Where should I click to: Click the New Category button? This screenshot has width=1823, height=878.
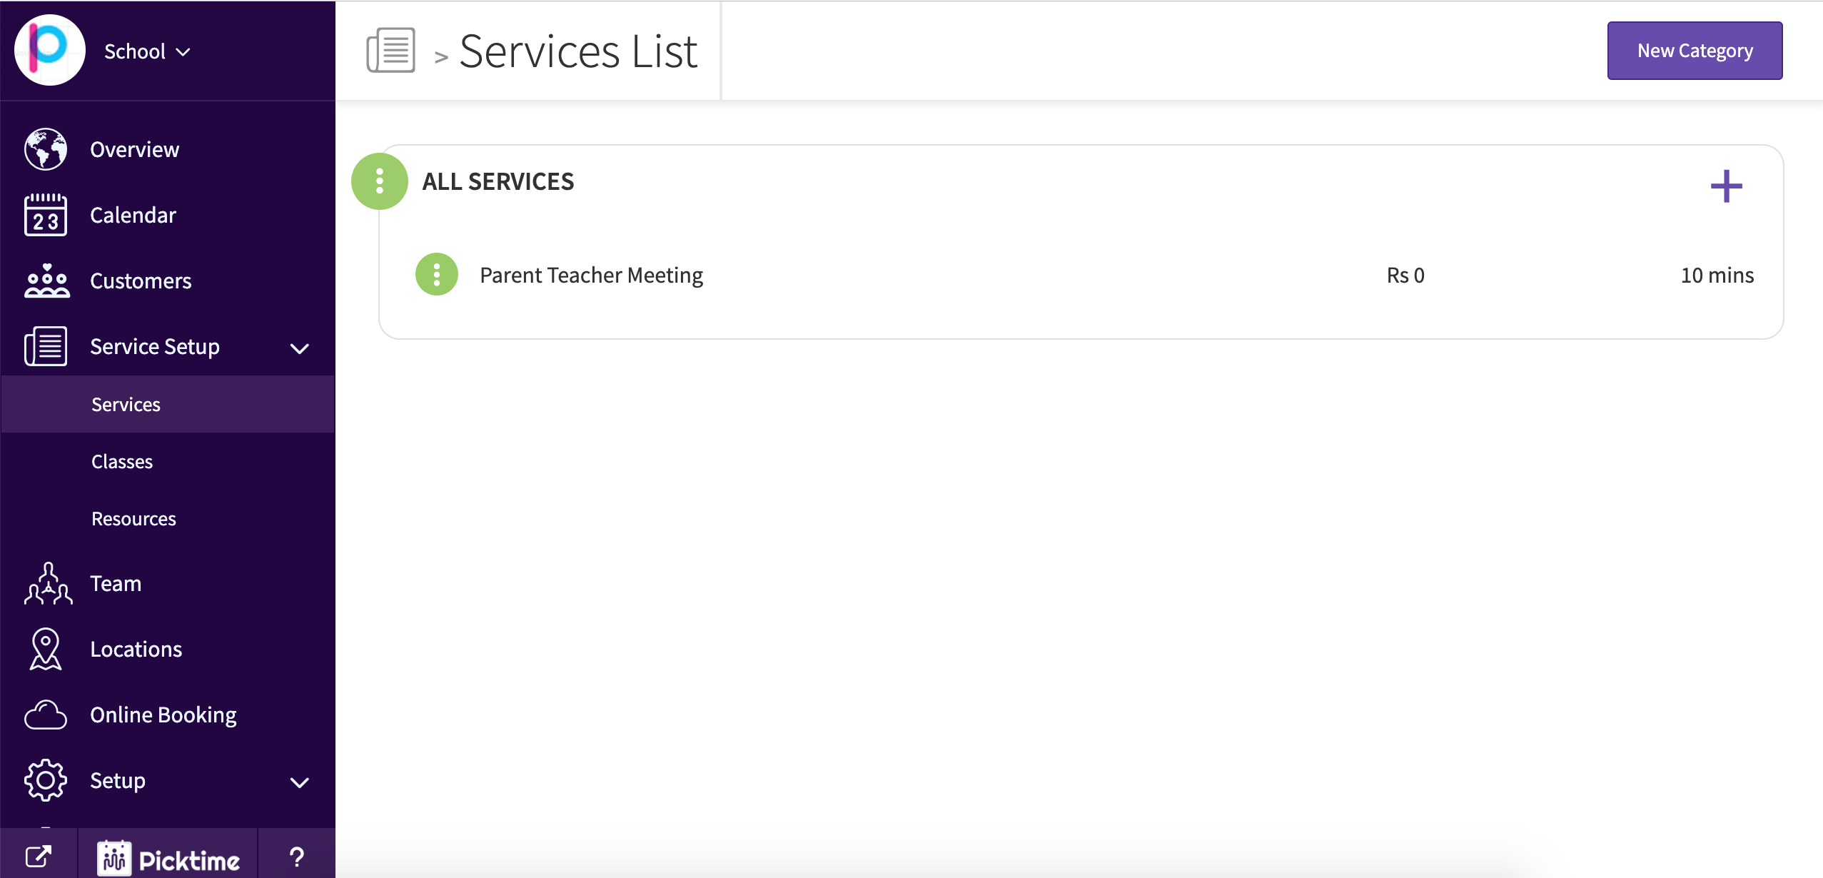[x=1695, y=51]
